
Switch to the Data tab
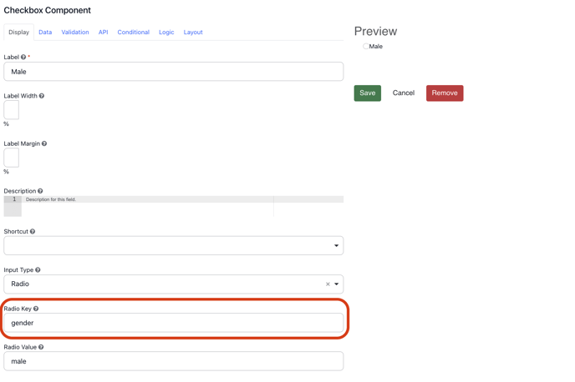pos(45,33)
